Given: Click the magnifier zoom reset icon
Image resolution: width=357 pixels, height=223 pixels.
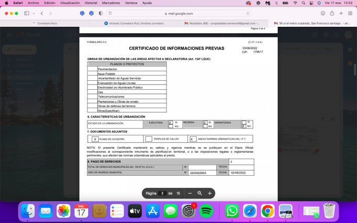Looking at the screenshot, I should pyautogui.click(x=199, y=193).
